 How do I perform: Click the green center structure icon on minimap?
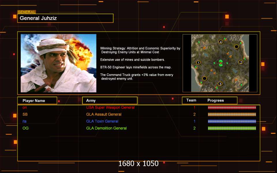tap(220, 63)
